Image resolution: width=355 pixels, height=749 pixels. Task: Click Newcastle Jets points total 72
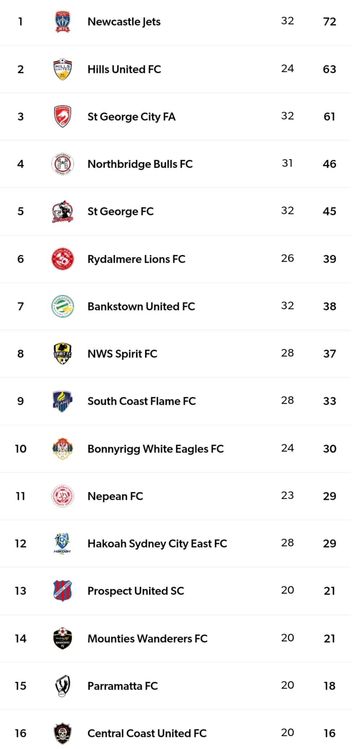pos(329,22)
